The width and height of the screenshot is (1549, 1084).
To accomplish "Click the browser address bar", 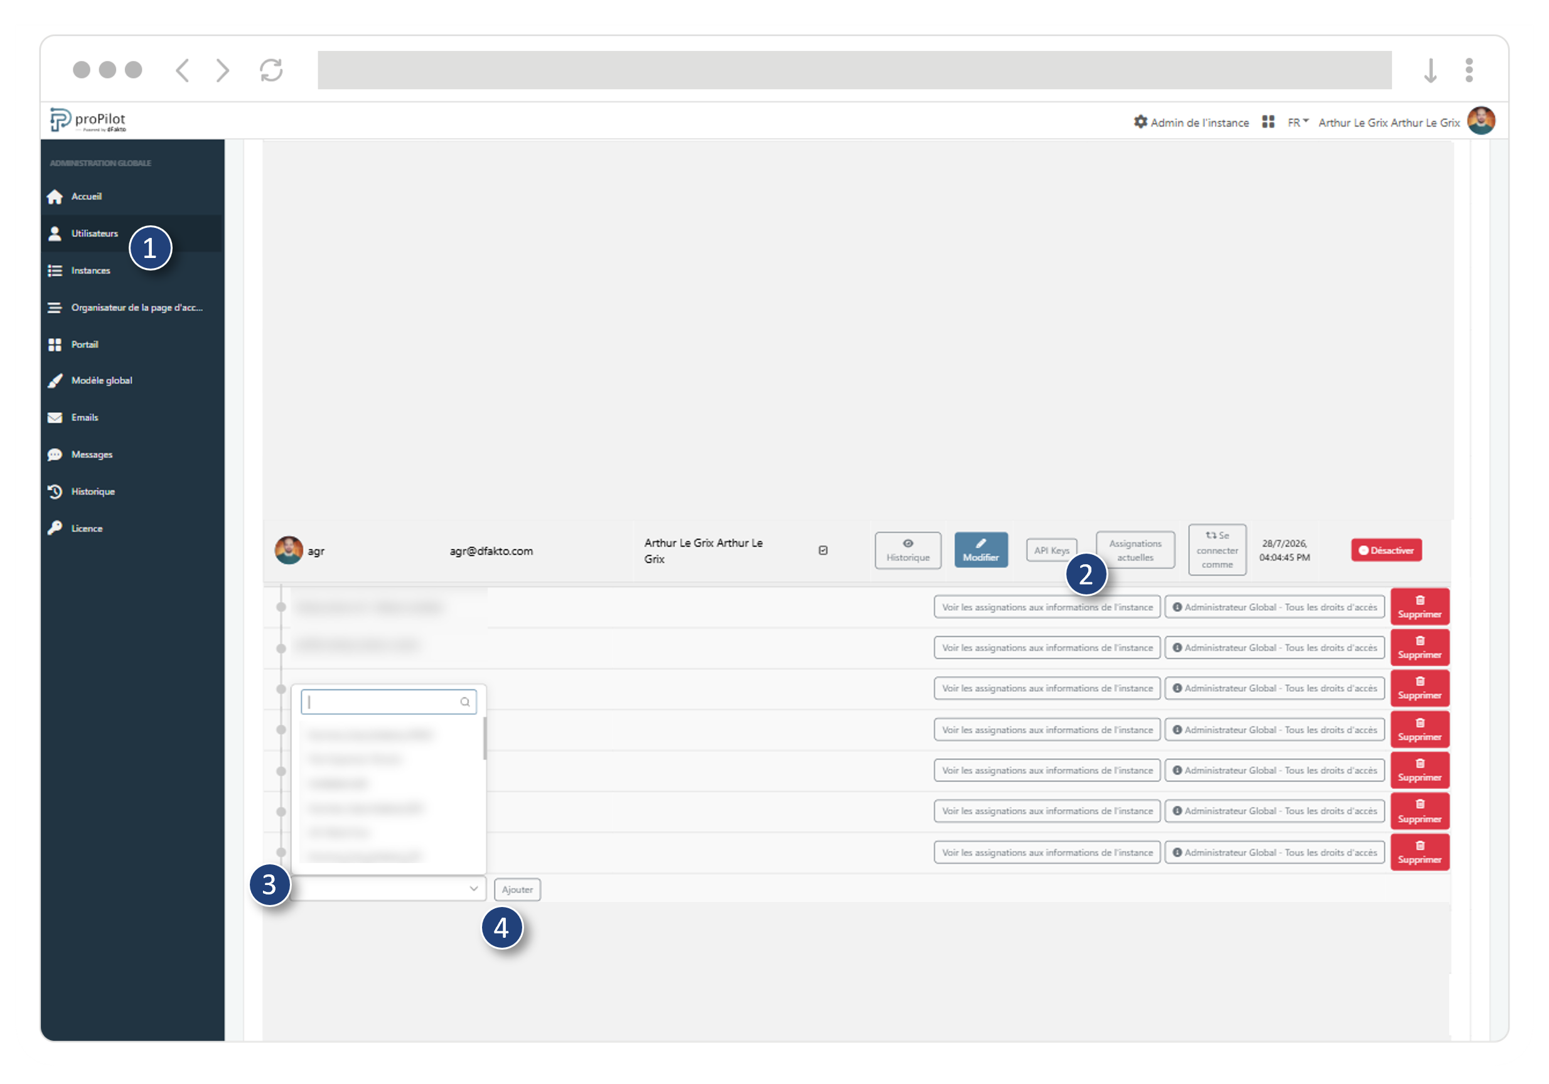I will (854, 70).
